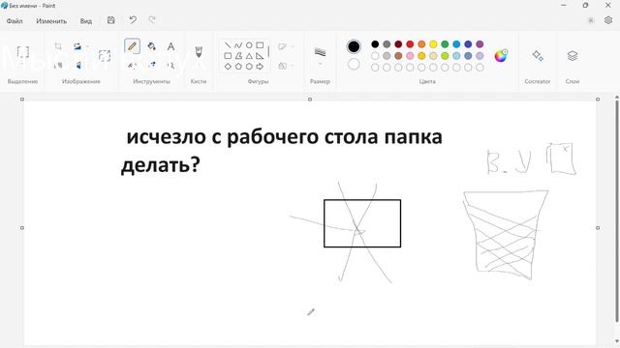Viewport: 620px width, 348px height.
Task: Open Paint settings gear
Action: tap(608, 20)
